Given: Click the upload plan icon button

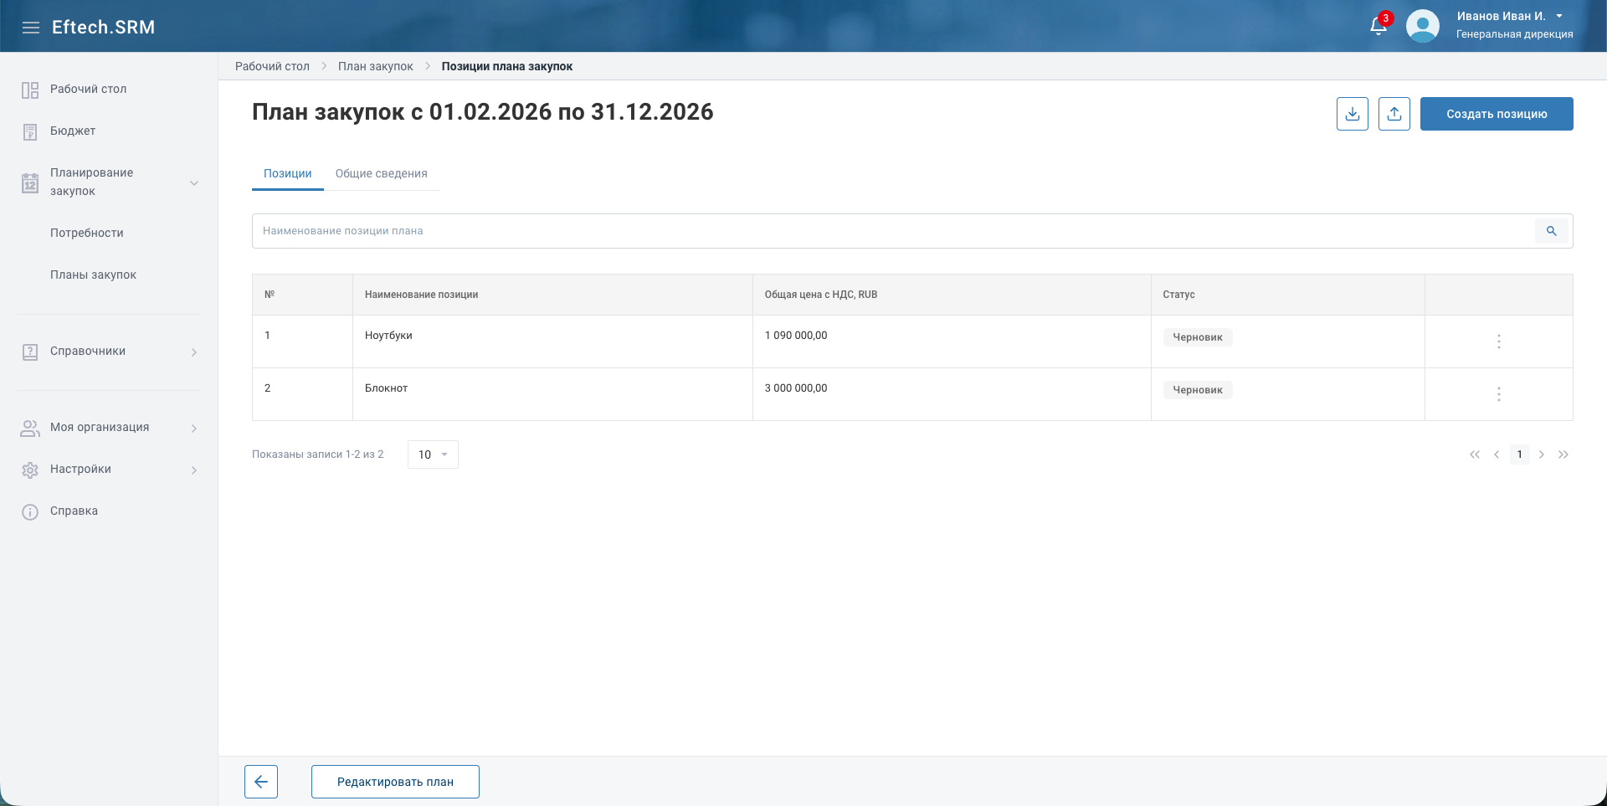Looking at the screenshot, I should pos(1394,114).
